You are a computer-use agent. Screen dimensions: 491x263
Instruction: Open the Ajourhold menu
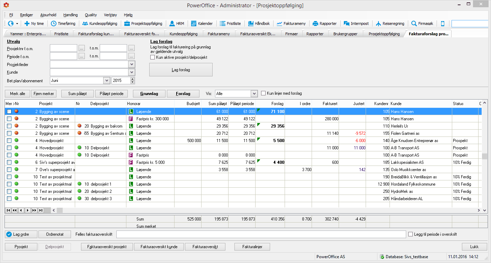(48, 15)
